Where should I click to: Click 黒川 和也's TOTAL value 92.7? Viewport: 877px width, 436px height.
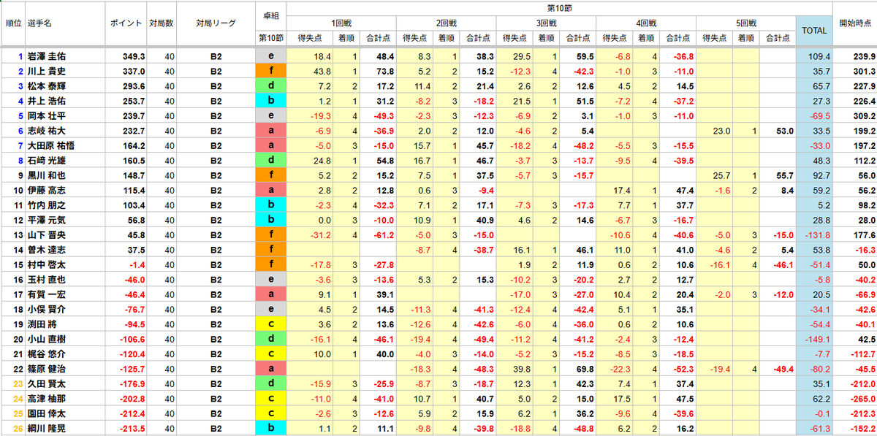pos(821,175)
